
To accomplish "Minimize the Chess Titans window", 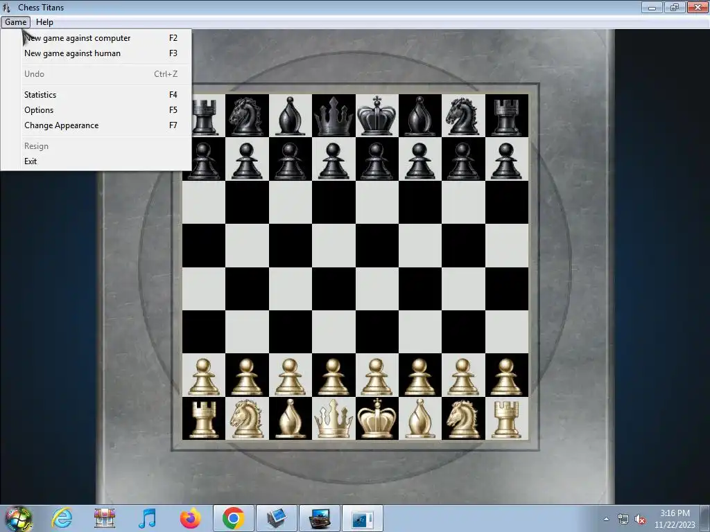I will pyautogui.click(x=652, y=7).
